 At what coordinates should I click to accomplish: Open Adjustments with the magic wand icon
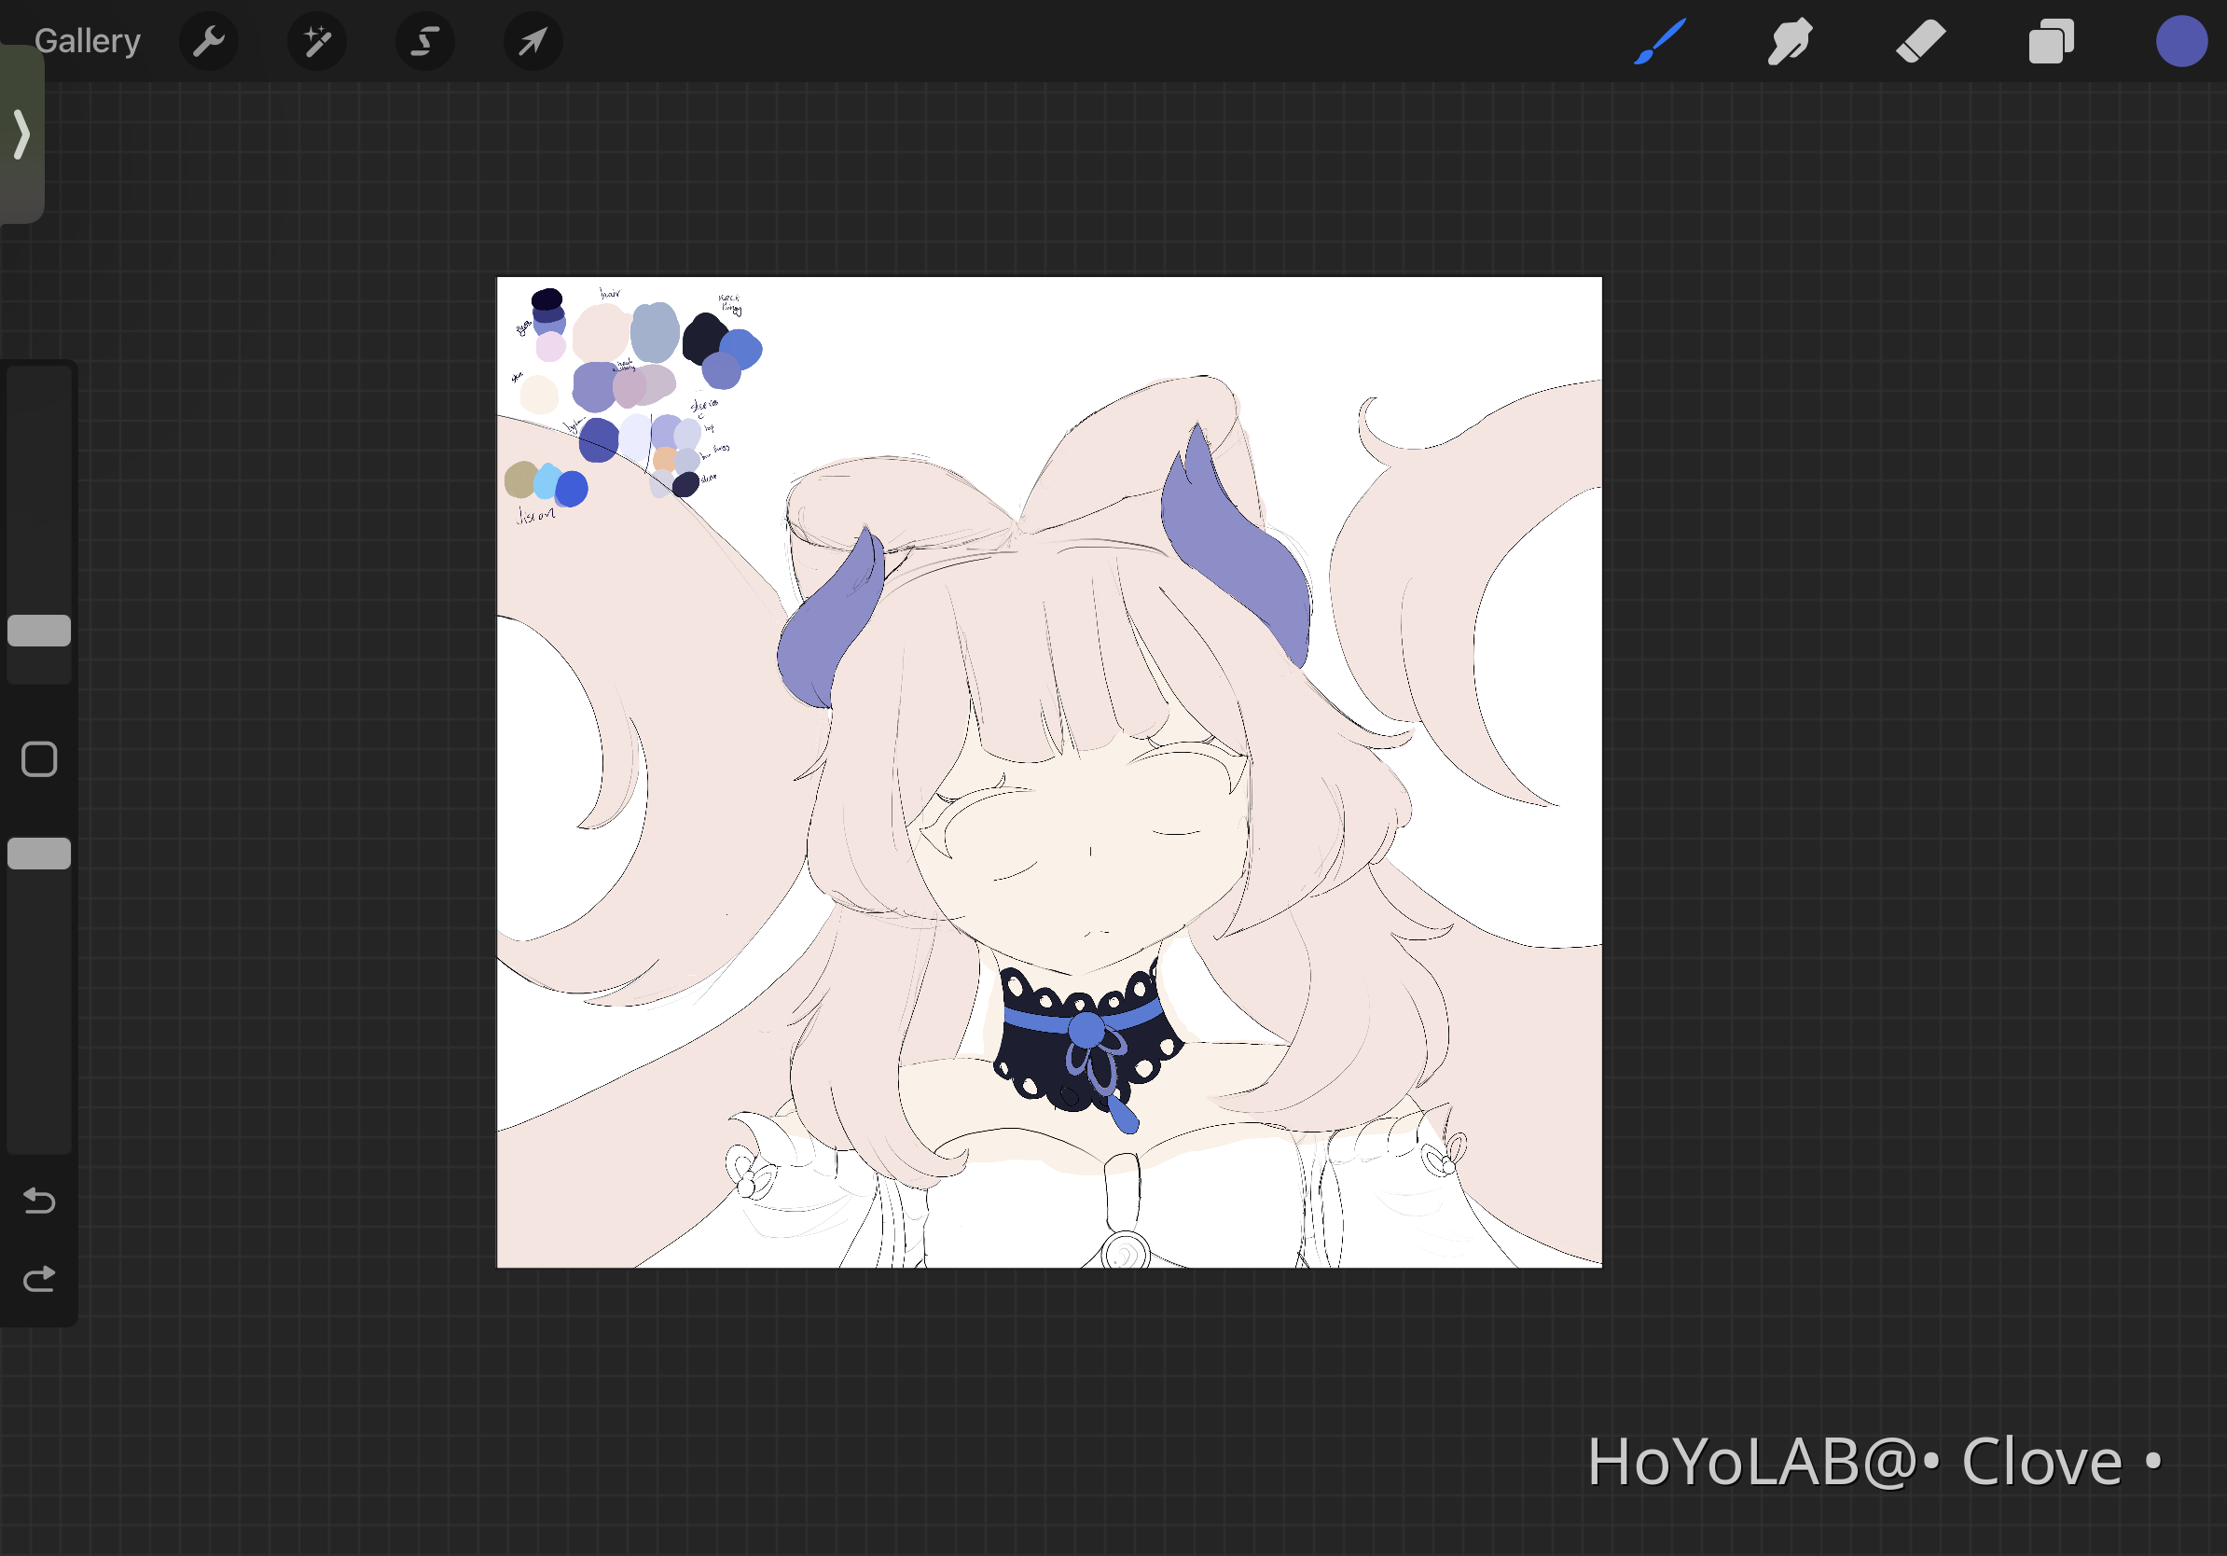pos(317,41)
